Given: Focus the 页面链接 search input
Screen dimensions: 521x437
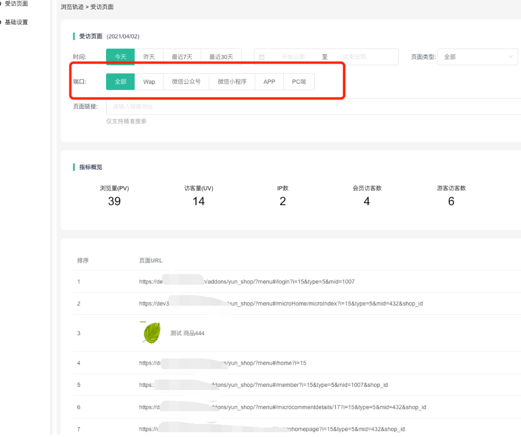Looking at the screenshot, I should 311,106.
